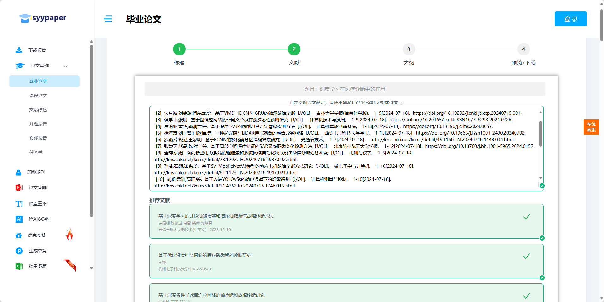Select 文献综述 in sidebar
This screenshot has height=302, width=604.
[38, 110]
